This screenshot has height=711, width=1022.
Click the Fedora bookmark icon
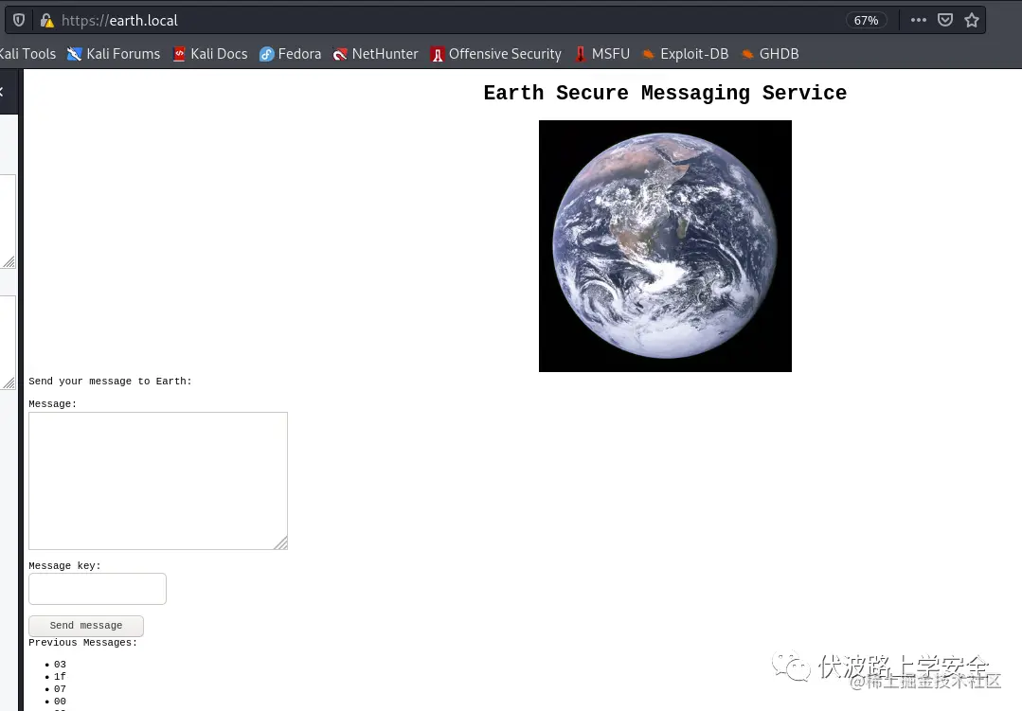pos(266,54)
